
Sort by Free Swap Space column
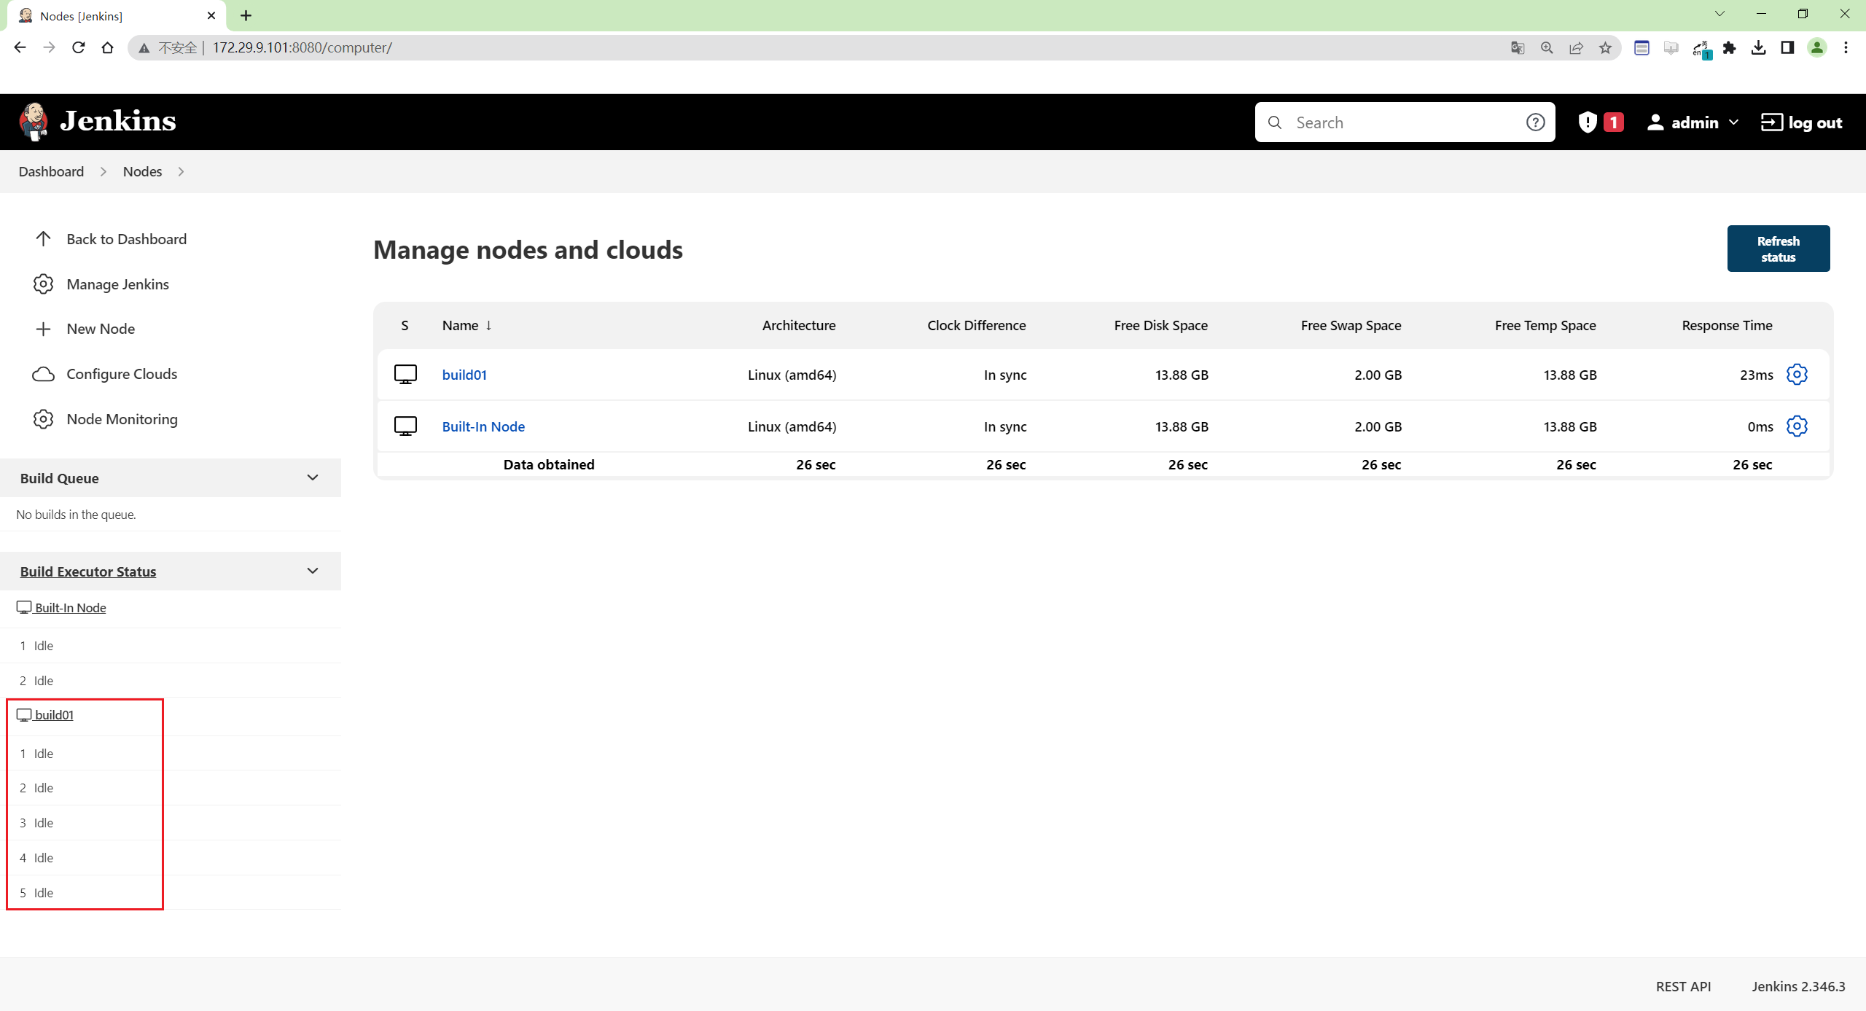[x=1351, y=325]
